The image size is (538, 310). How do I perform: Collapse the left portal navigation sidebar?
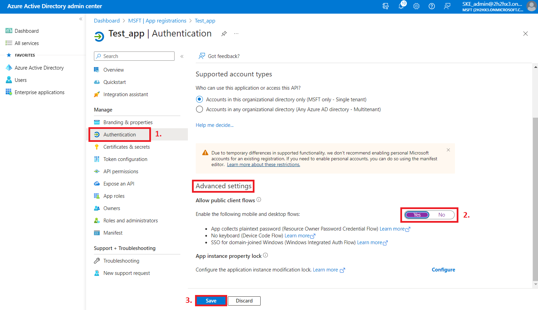(81, 19)
